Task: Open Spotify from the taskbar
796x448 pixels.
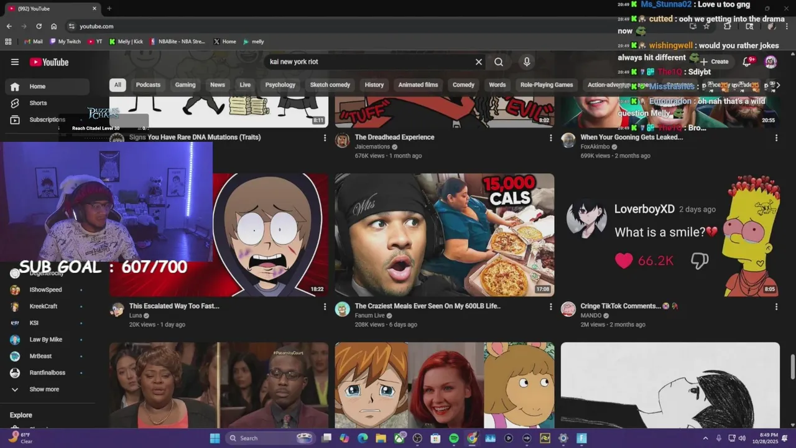Action: (x=454, y=438)
